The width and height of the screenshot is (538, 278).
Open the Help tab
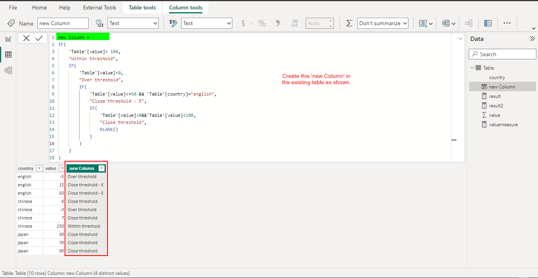click(65, 7)
